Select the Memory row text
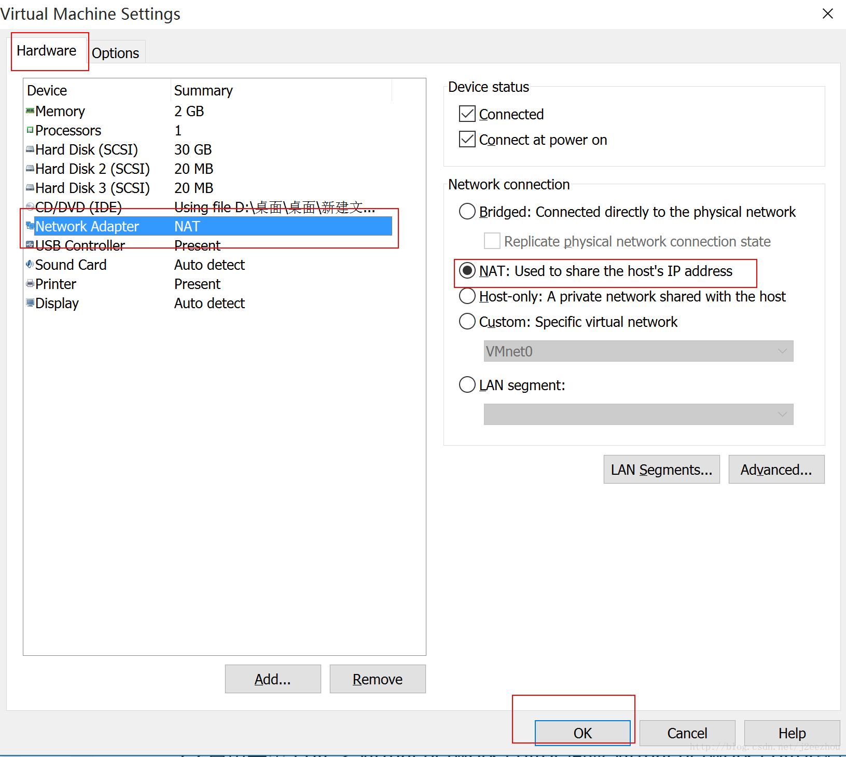846x757 pixels. (60, 111)
